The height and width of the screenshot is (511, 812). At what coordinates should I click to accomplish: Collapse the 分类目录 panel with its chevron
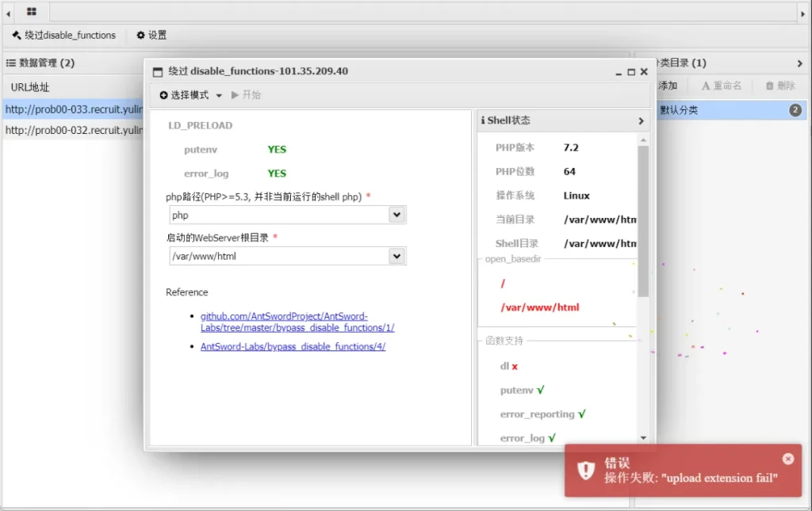799,63
